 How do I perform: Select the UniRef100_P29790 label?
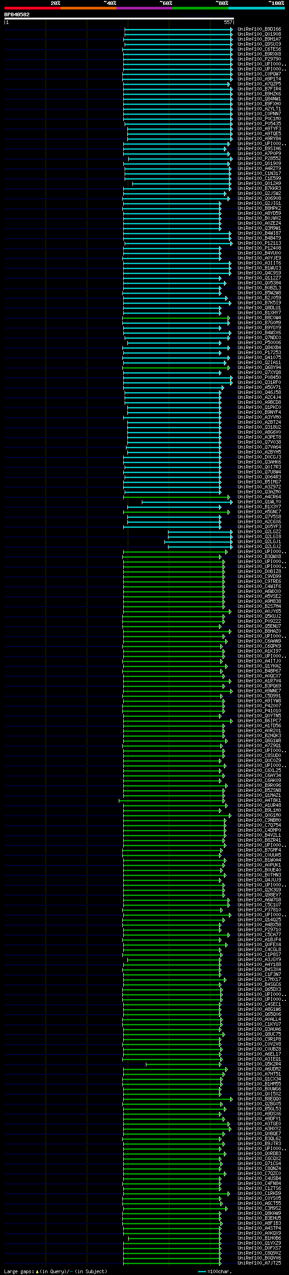259,59
